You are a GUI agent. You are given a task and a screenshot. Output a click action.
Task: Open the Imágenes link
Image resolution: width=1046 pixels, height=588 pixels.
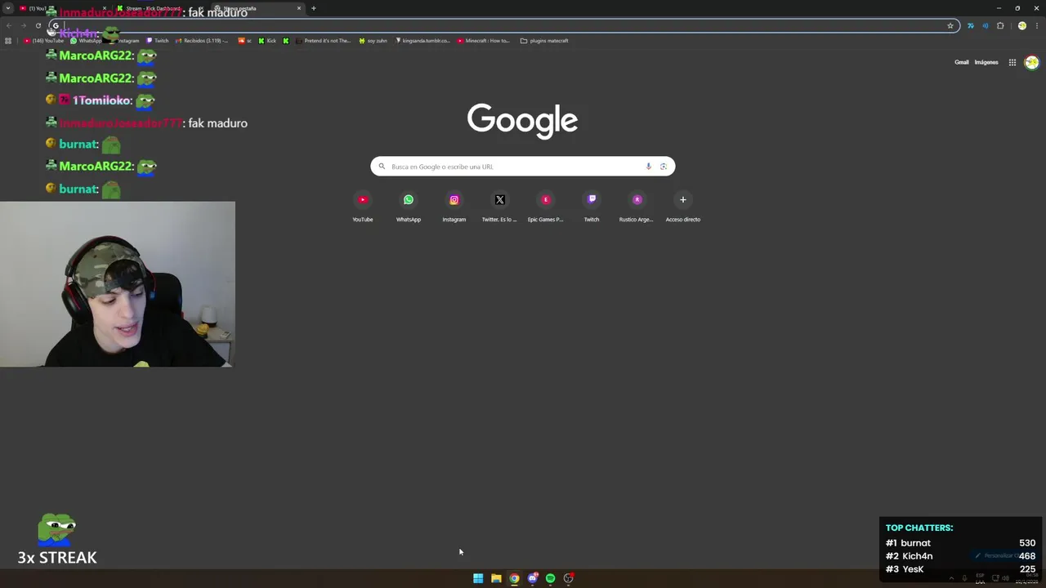click(x=986, y=62)
